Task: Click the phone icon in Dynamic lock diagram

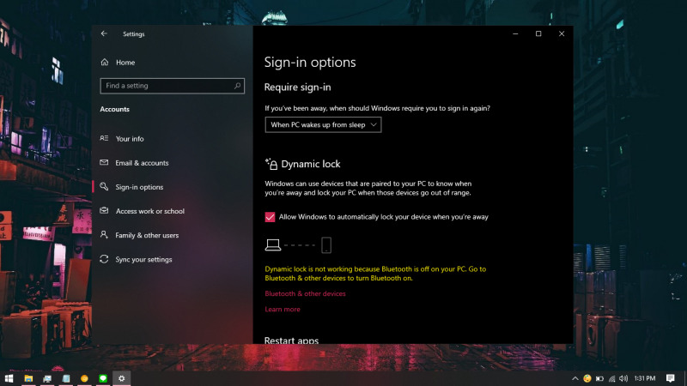Action: click(x=326, y=245)
